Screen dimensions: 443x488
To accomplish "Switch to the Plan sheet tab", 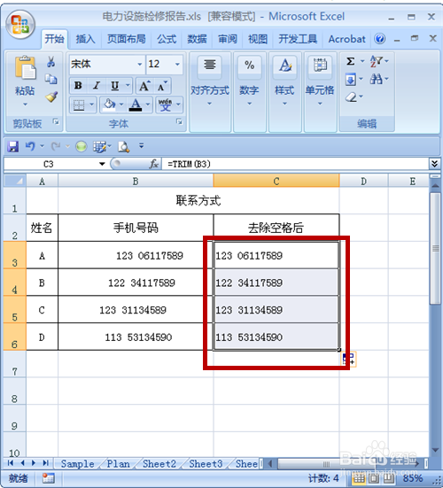I will (119, 464).
